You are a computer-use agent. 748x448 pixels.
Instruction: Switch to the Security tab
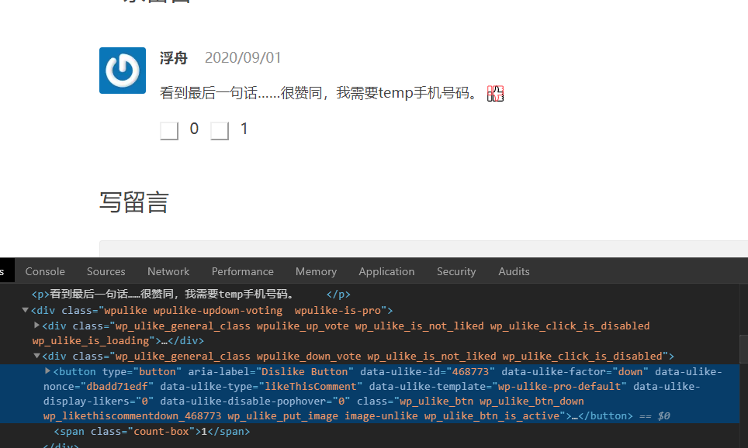(x=456, y=271)
